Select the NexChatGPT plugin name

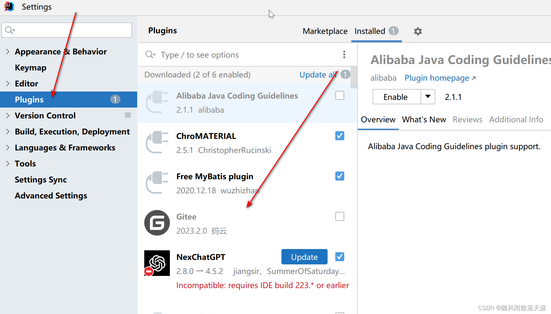(201, 257)
